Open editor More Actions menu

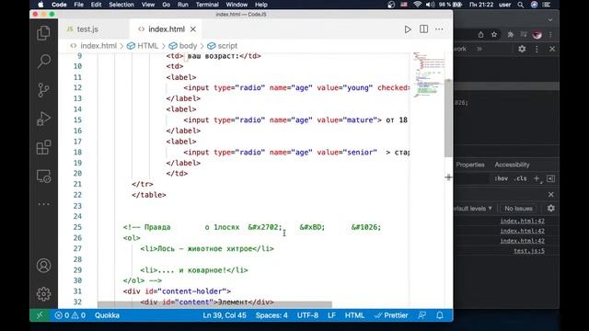coord(439,29)
